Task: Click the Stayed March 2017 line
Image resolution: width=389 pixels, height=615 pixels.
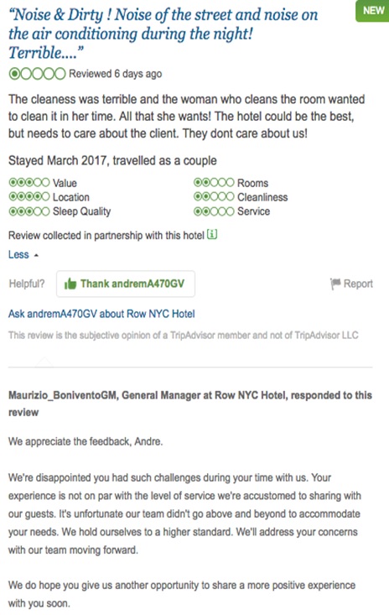Action: tap(112, 160)
